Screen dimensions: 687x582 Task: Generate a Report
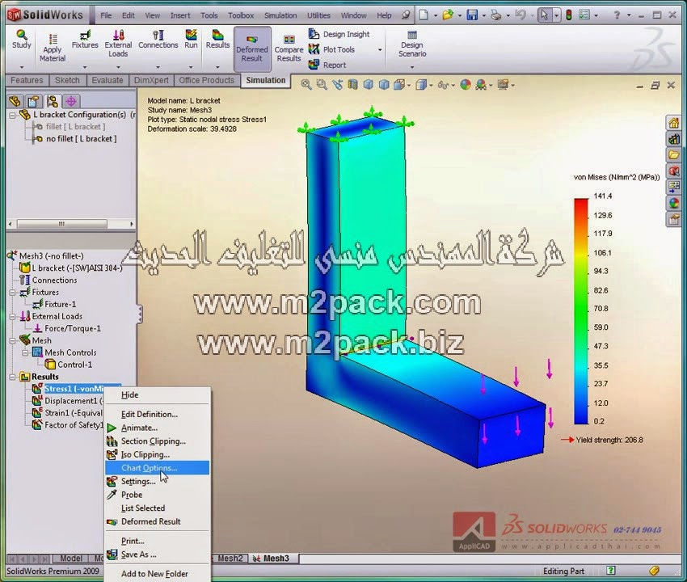(x=327, y=65)
